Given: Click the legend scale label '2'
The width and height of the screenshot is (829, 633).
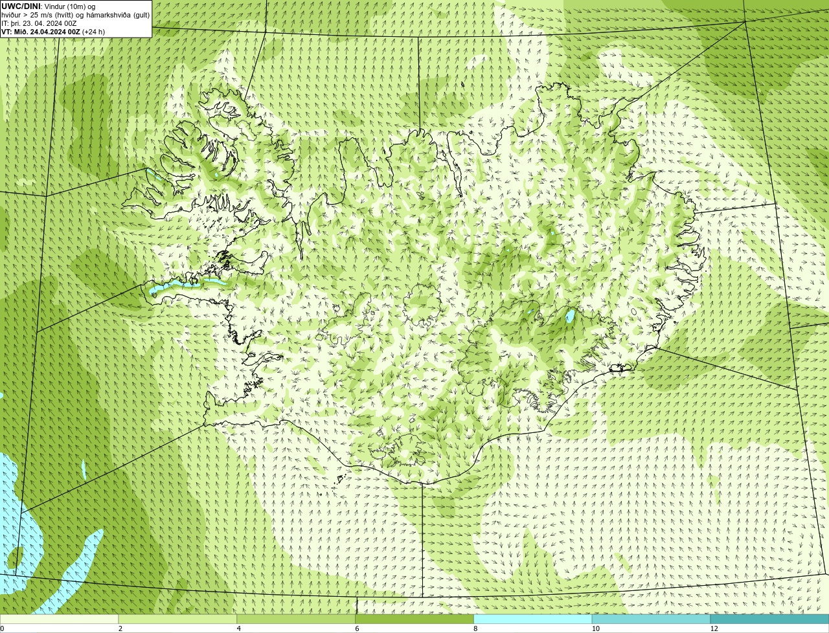Looking at the screenshot, I should pos(120,628).
